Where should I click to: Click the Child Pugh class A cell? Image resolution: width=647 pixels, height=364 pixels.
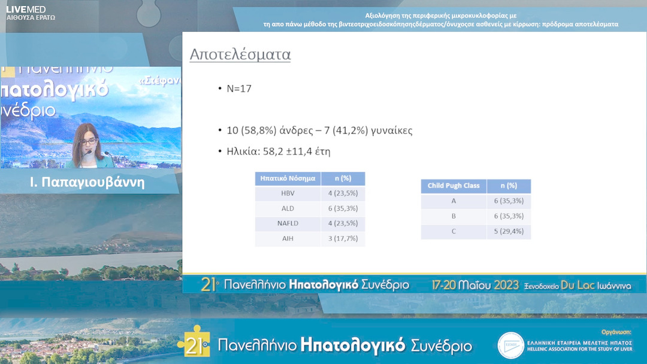point(453,201)
